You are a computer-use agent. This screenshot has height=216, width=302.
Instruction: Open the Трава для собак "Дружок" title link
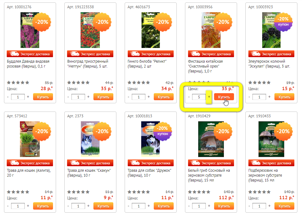coord(149,173)
